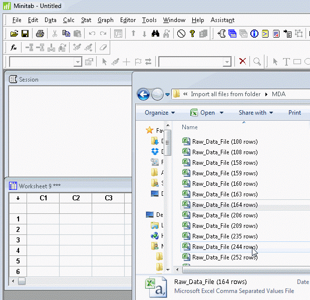Click worksheet row 3 header
The image size is (310, 300).
(x=18, y=240)
